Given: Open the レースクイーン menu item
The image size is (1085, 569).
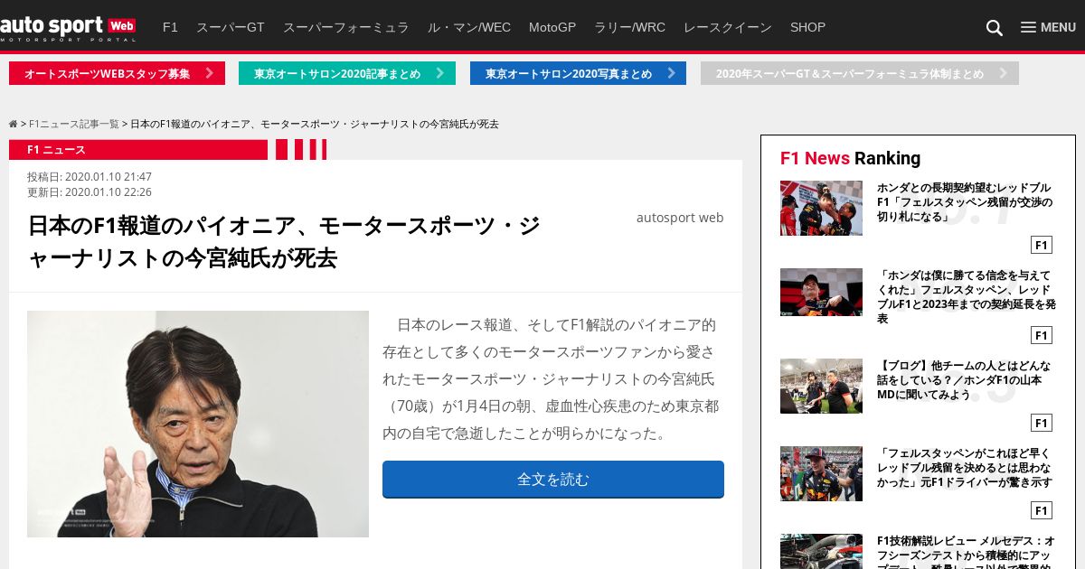Looking at the screenshot, I should [728, 27].
